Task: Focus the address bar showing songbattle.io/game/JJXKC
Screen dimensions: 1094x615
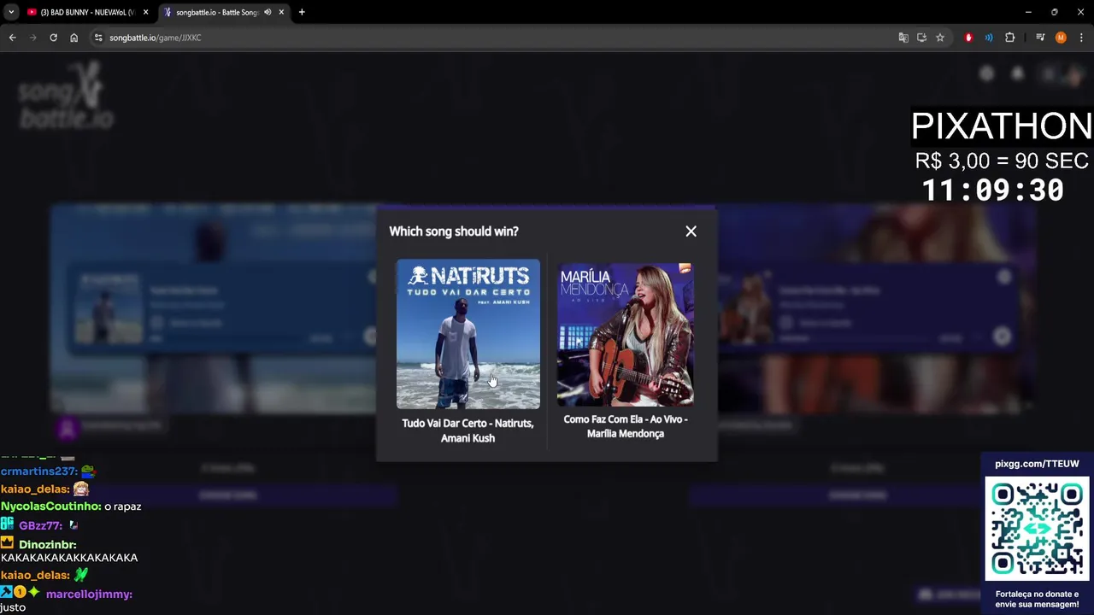Action: [496, 38]
